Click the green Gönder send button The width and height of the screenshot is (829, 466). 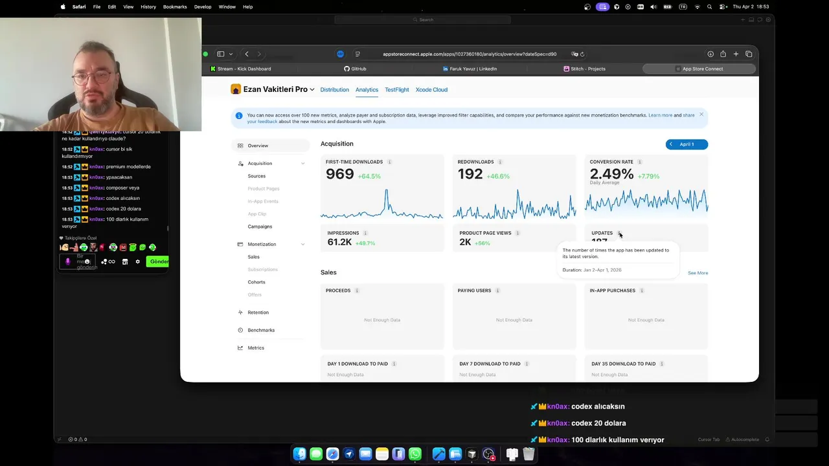157,261
